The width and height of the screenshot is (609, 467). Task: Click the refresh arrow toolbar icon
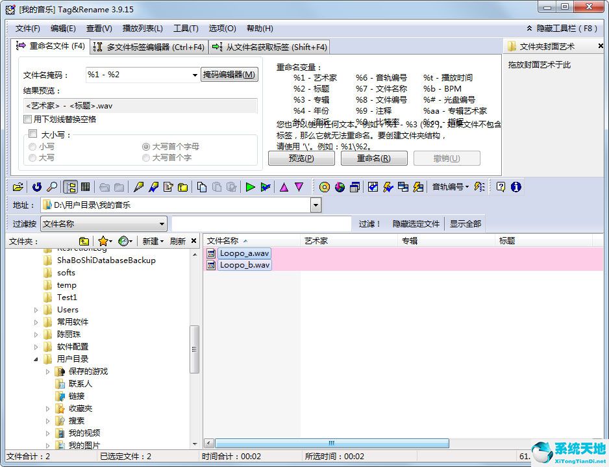[x=37, y=187]
